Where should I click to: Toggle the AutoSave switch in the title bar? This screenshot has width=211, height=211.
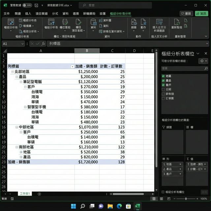pos(27,5)
